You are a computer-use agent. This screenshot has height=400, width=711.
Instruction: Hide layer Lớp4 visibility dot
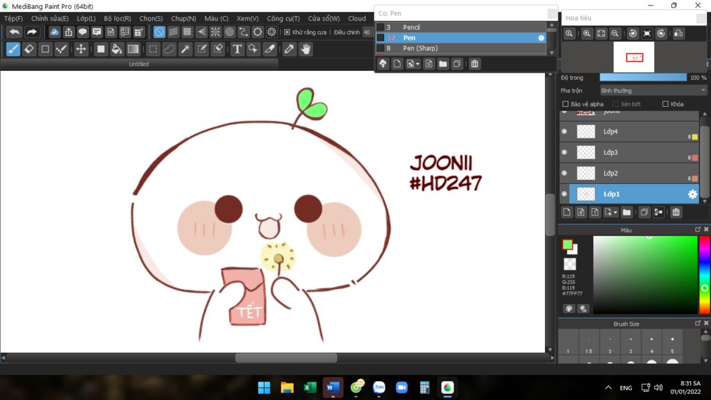point(564,131)
